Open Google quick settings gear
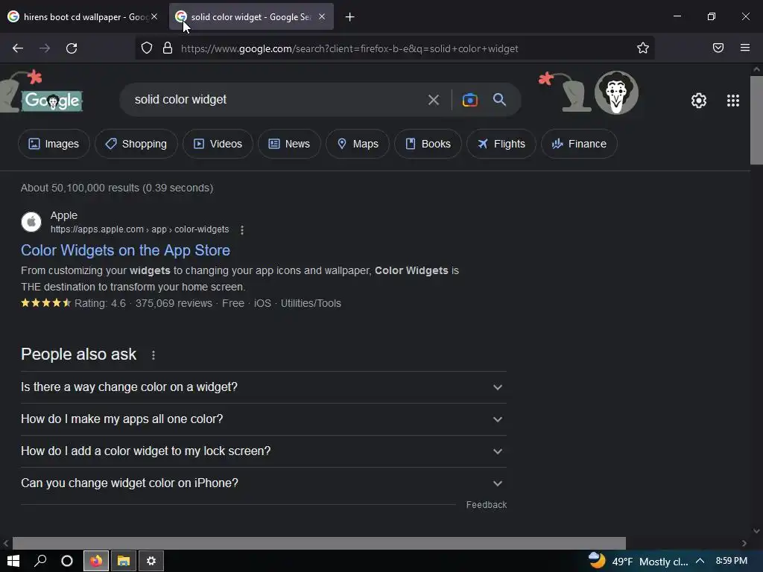 [x=699, y=101]
